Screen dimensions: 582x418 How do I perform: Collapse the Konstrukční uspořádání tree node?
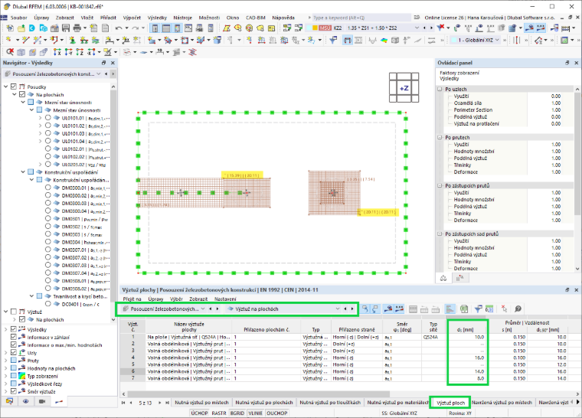pyautogui.click(x=23, y=172)
